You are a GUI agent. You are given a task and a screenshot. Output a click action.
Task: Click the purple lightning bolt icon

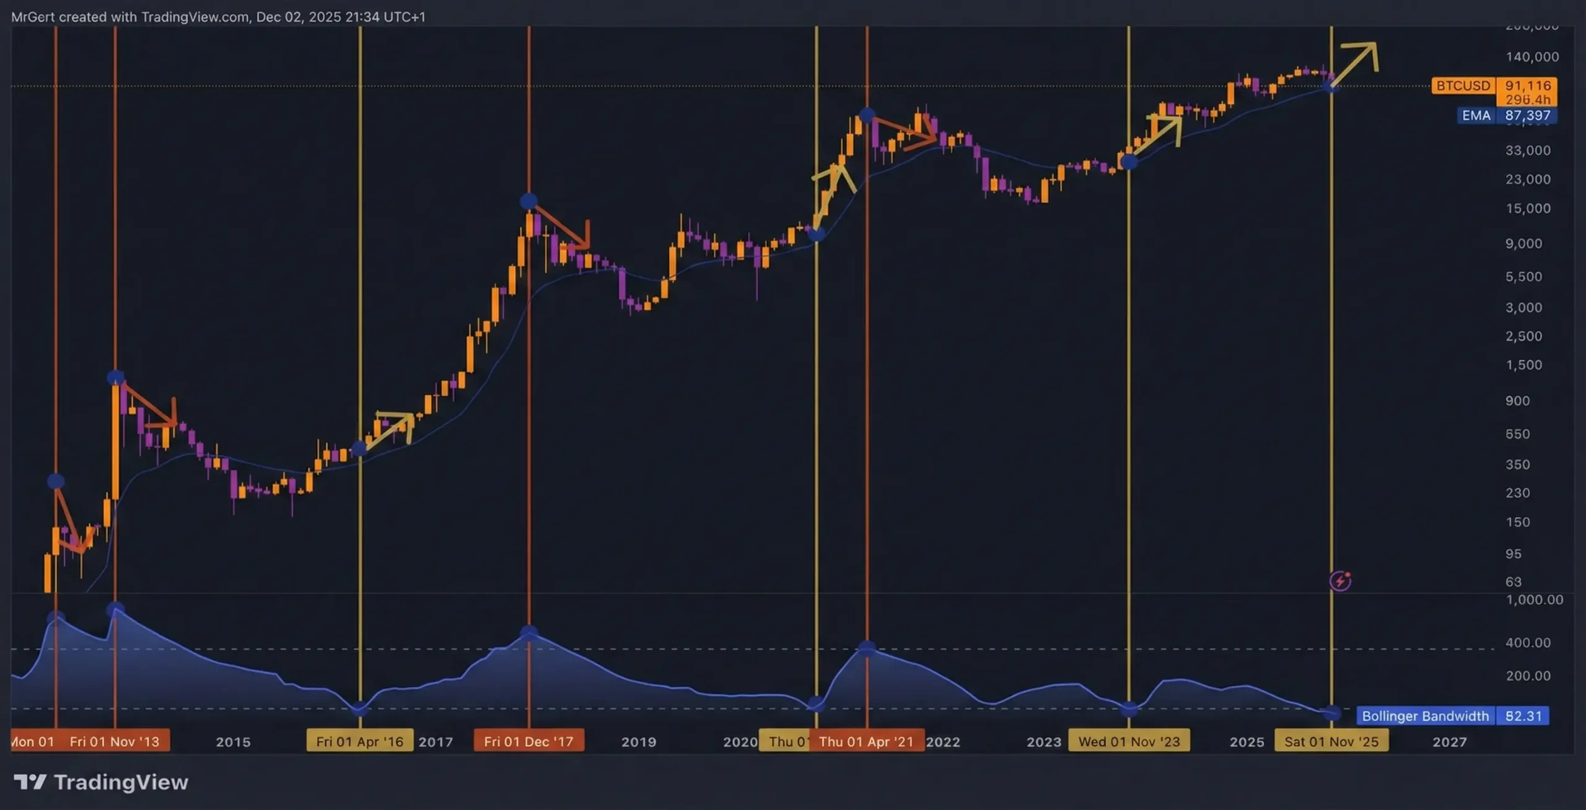[1340, 581]
